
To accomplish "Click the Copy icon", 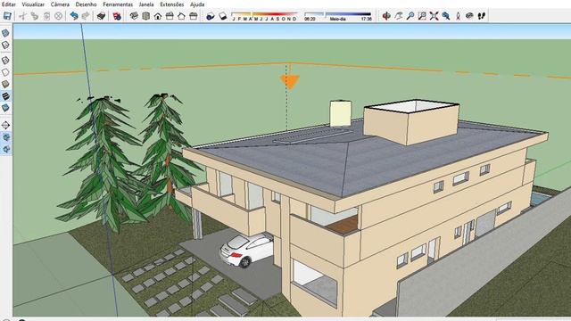I will coord(35,16).
